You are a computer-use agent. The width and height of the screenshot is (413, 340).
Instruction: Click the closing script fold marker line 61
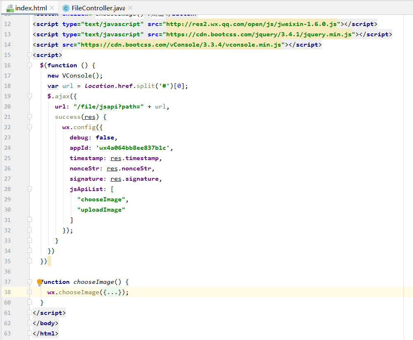(30, 313)
